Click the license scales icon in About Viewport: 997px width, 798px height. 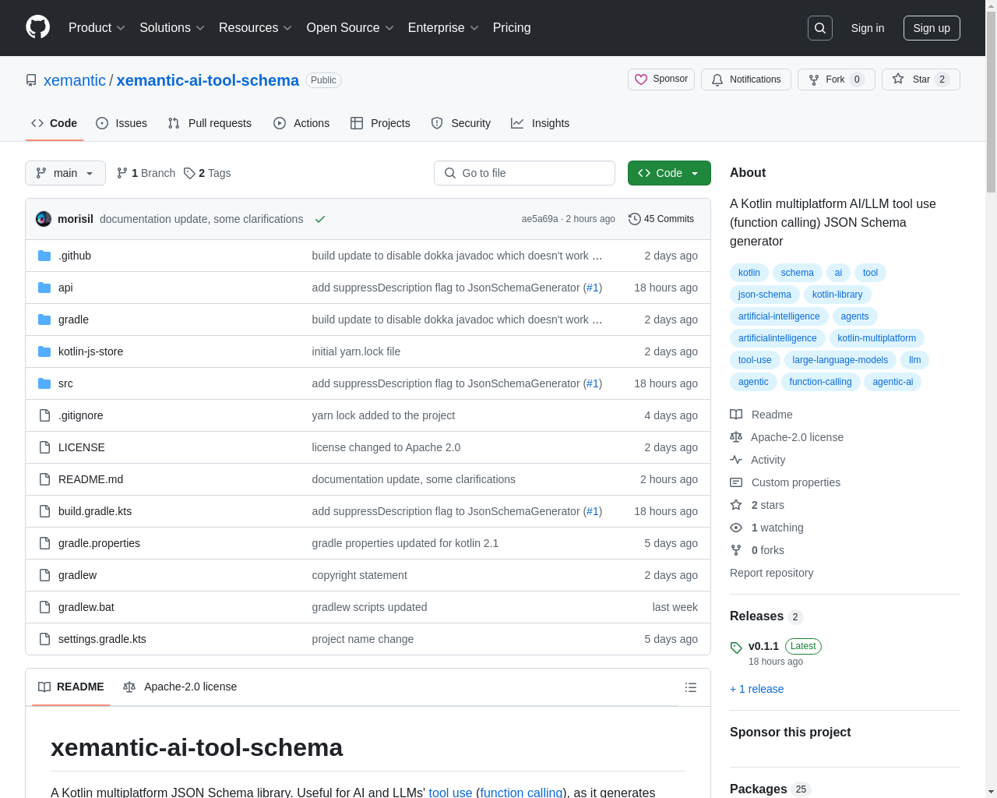[x=736, y=437]
